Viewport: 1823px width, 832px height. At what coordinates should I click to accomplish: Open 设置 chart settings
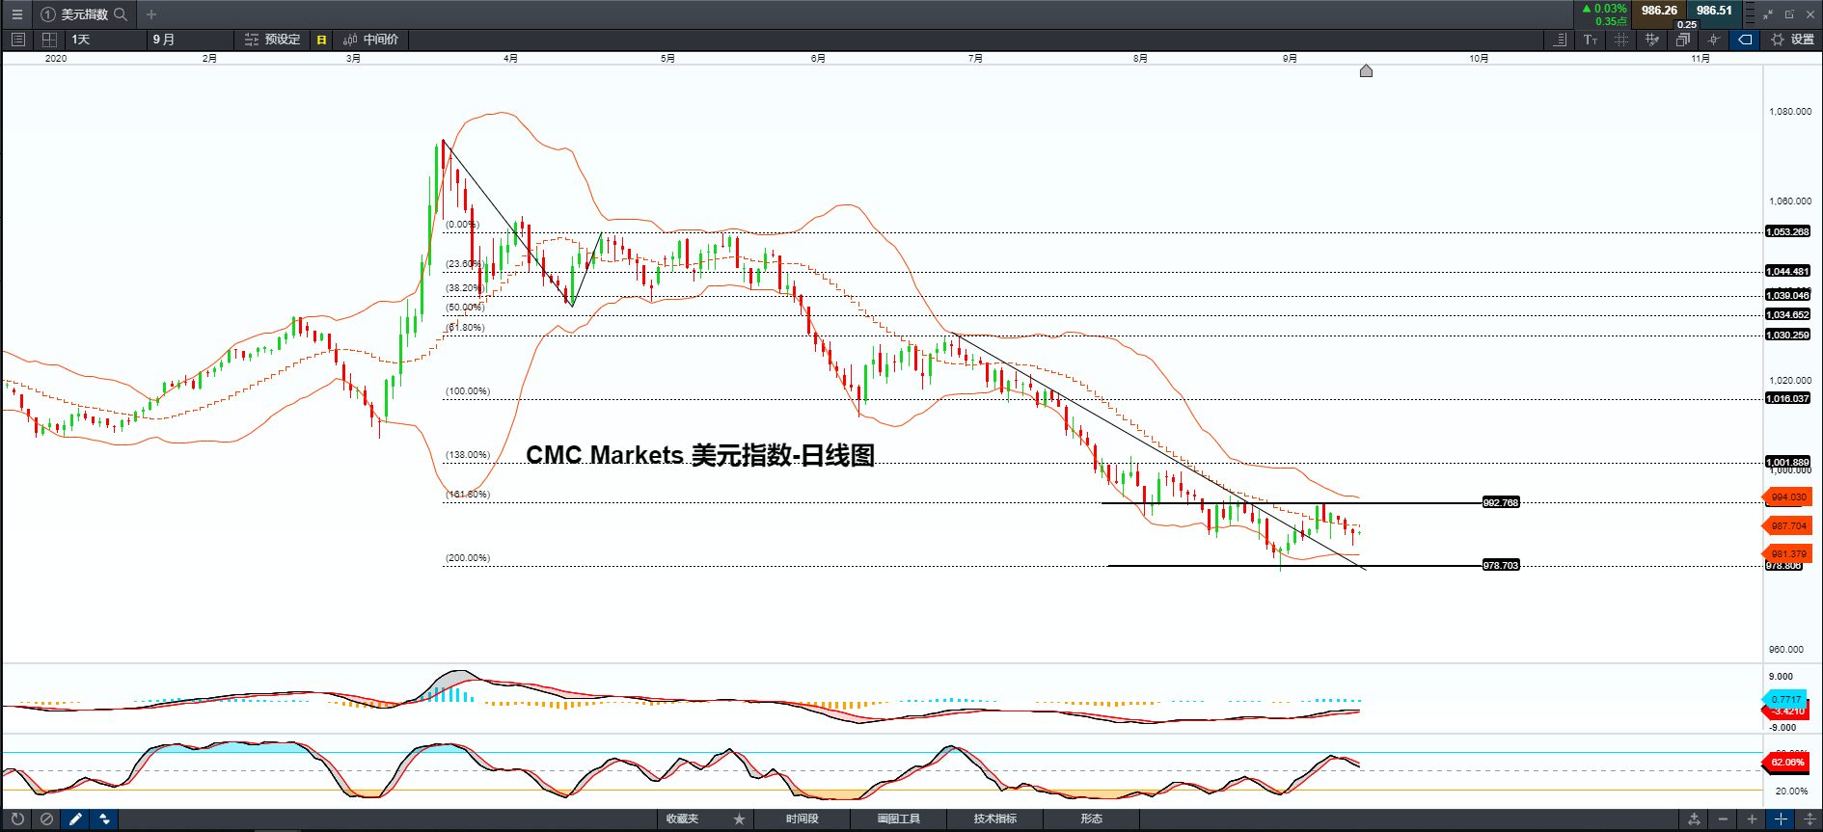pos(1793,40)
